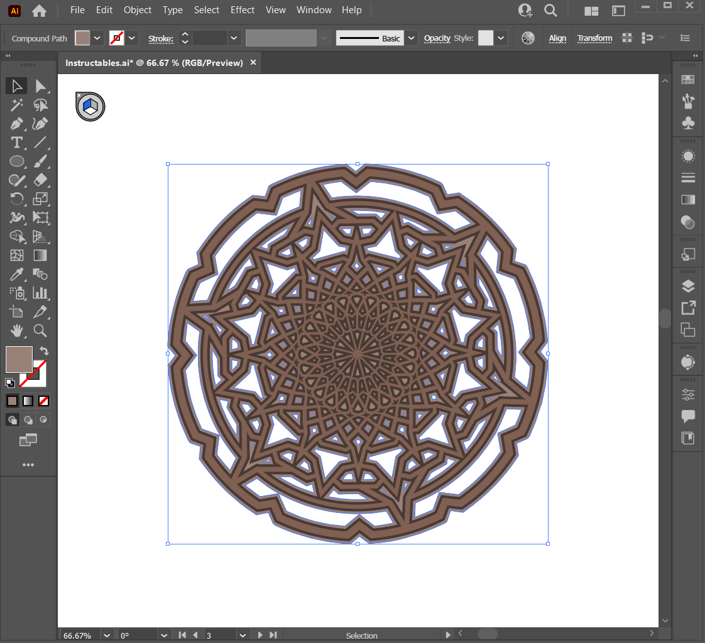Swap fill and stroke colors

[x=44, y=350]
